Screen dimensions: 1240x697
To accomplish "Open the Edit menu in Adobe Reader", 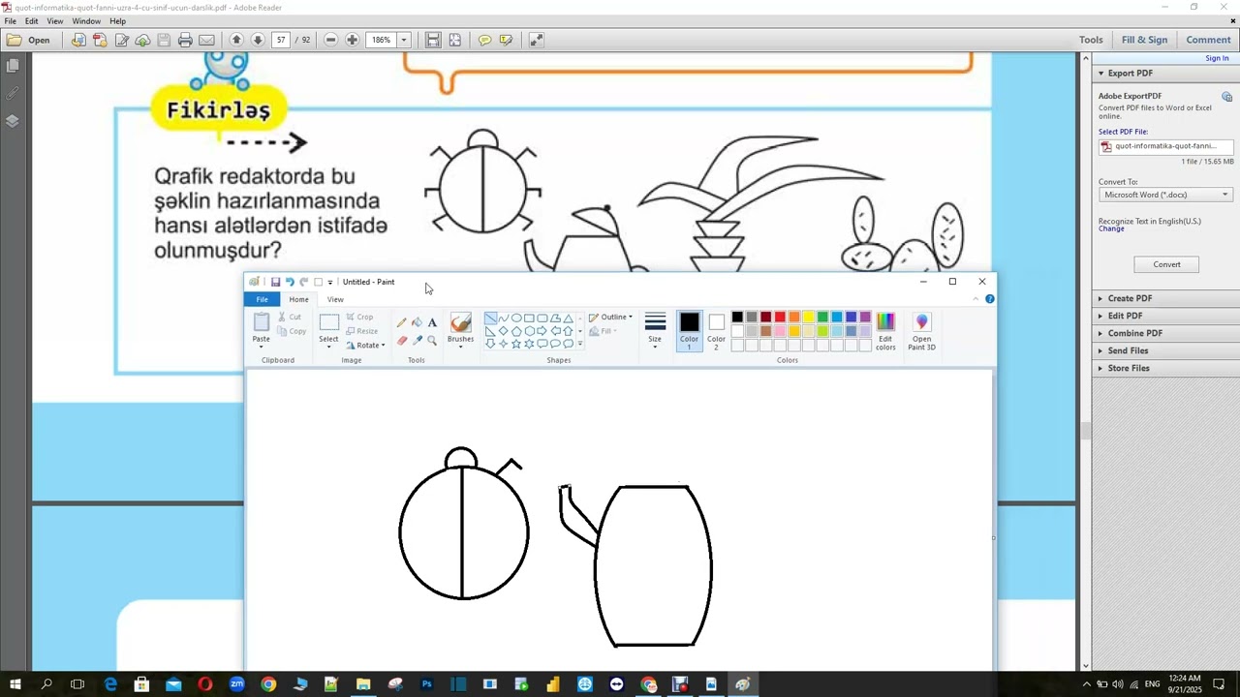I will 32,20.
